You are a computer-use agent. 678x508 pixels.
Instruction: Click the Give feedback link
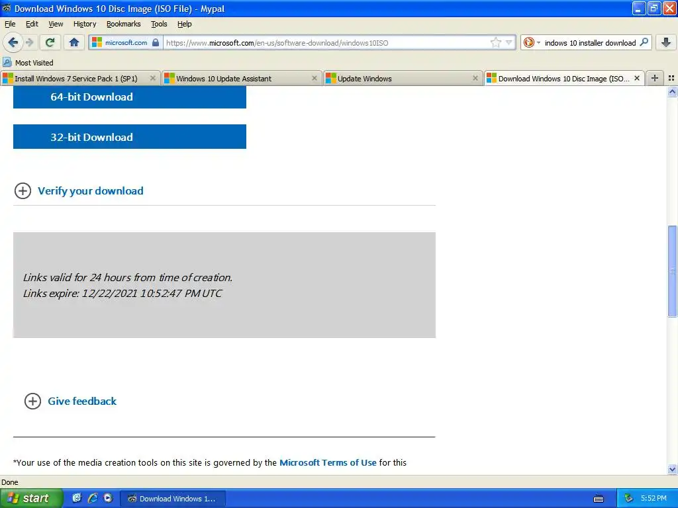pos(82,401)
